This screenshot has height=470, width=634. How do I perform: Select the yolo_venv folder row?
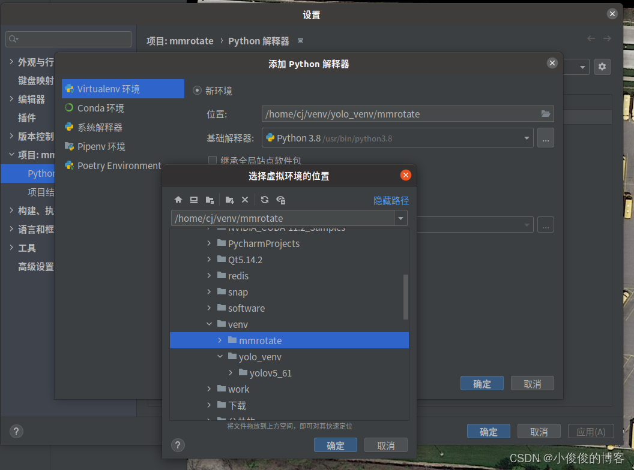pyautogui.click(x=289, y=357)
